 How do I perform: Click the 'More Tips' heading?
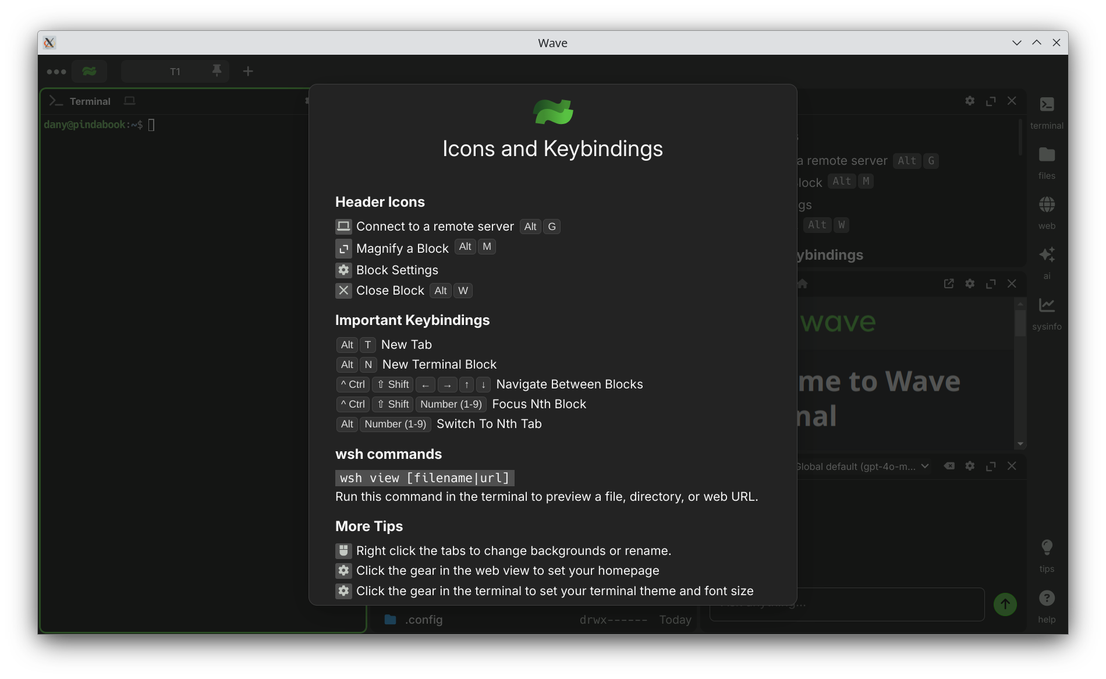369,526
